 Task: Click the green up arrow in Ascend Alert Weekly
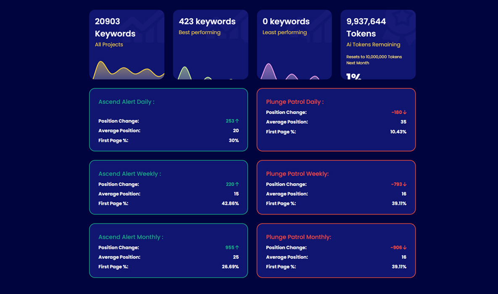237,184
